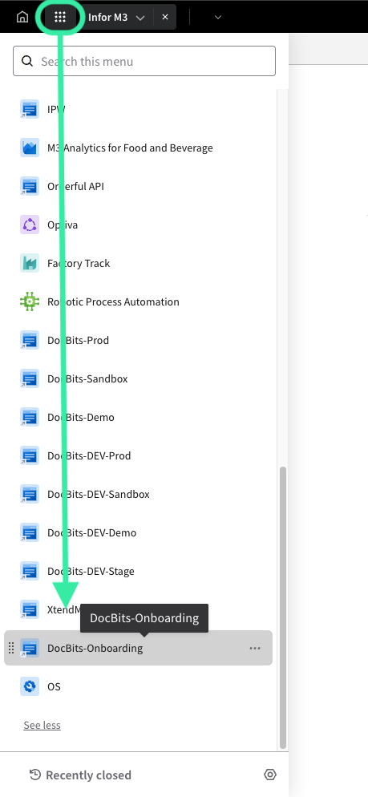Launch the Optiva app icon
The width and height of the screenshot is (368, 797).
(x=30, y=225)
